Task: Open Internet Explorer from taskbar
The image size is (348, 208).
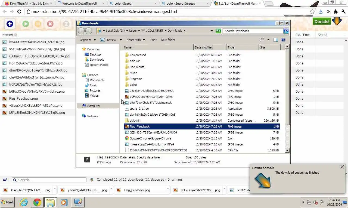Action: click(x=24, y=202)
